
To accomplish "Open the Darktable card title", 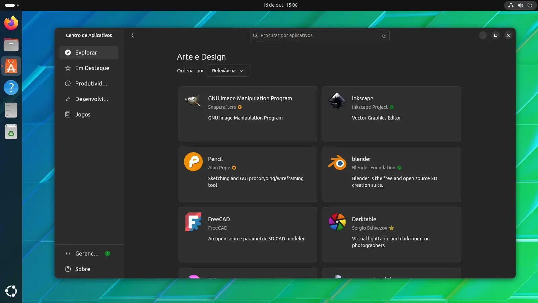I will (x=364, y=219).
